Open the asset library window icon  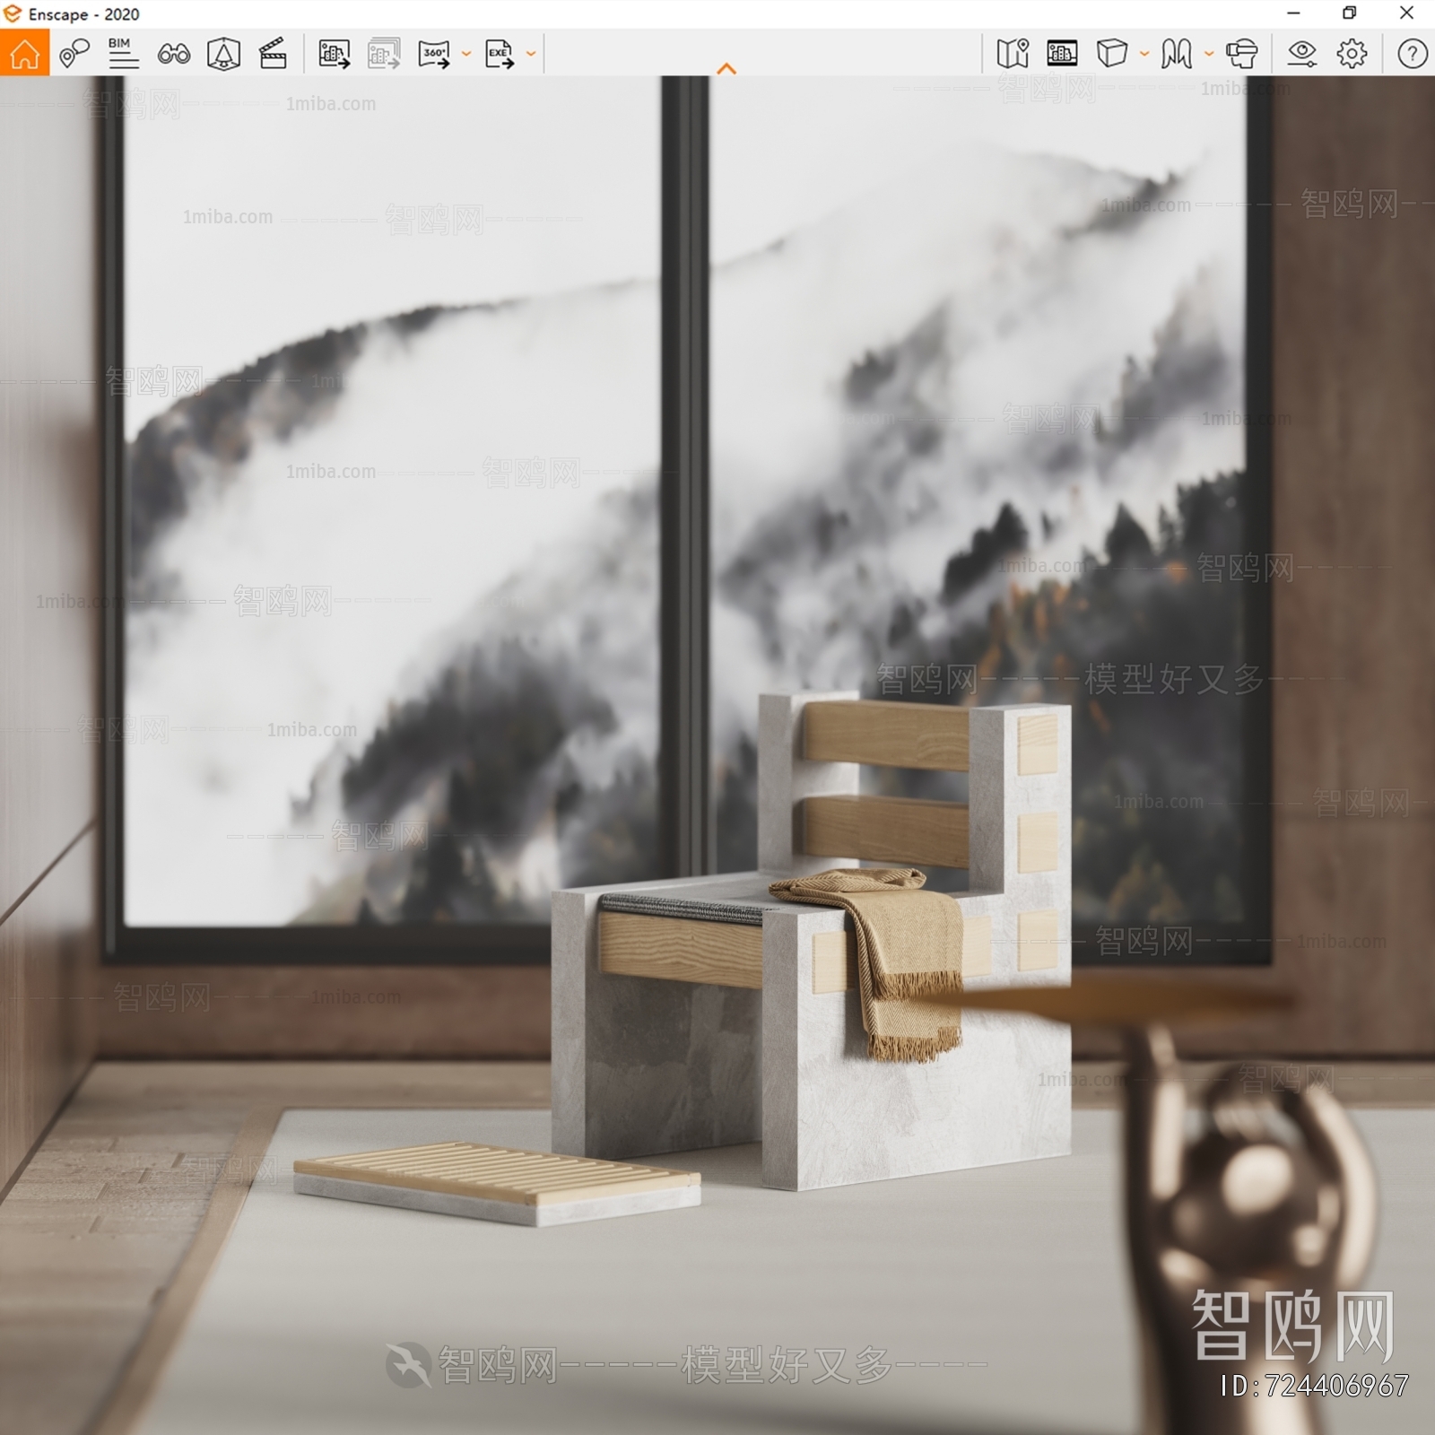pyautogui.click(x=1062, y=54)
